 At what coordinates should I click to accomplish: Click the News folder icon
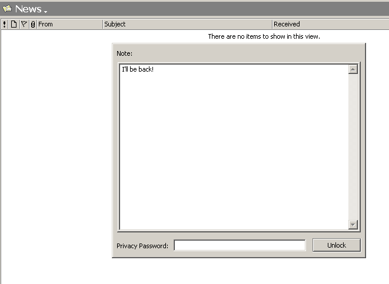pyautogui.click(x=7, y=9)
